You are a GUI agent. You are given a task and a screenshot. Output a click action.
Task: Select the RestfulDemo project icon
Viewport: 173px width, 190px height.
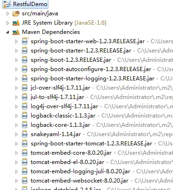pyautogui.click(x=7, y=4)
